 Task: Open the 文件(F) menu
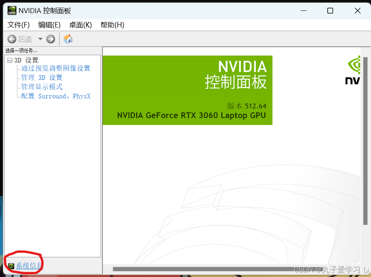pos(19,25)
